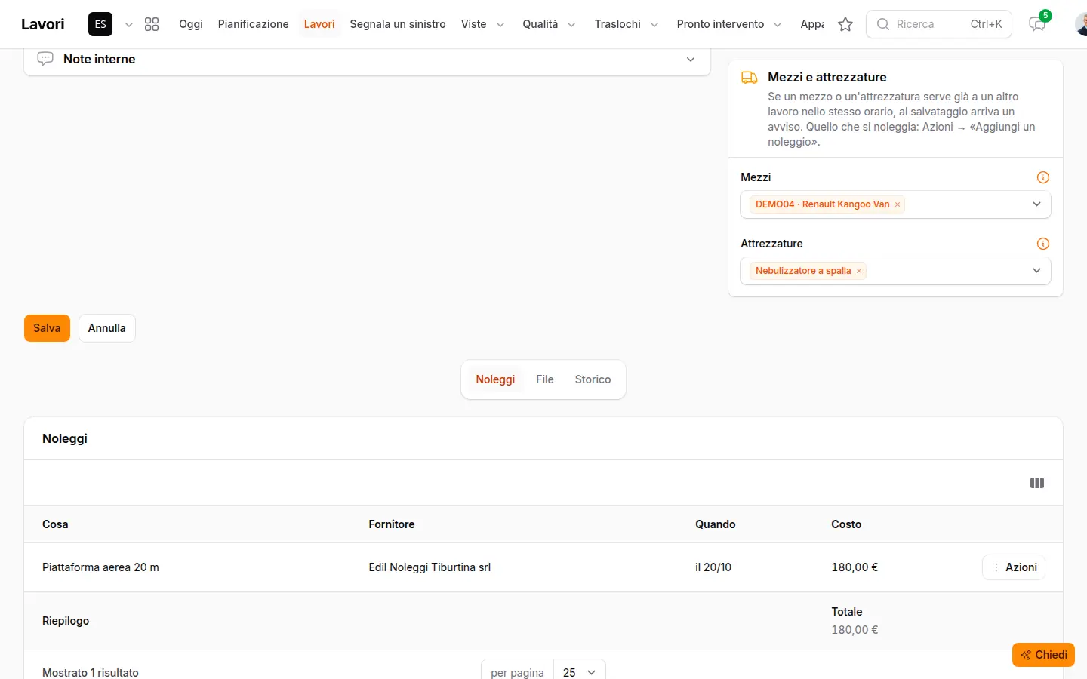Click the Lavori app title

click(x=43, y=24)
